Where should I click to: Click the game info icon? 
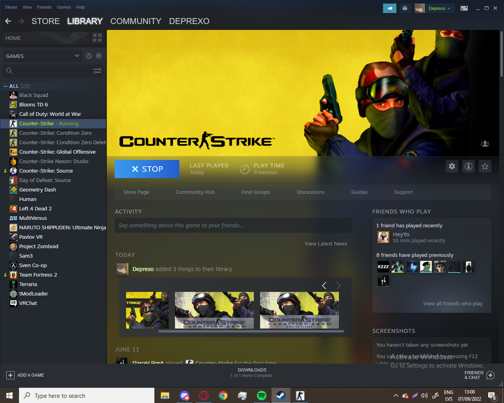(469, 166)
